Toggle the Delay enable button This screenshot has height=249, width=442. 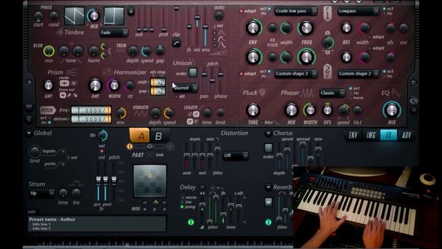tap(191, 222)
